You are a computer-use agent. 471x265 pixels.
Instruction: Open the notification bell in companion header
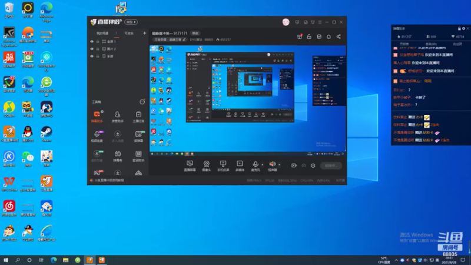329,37
